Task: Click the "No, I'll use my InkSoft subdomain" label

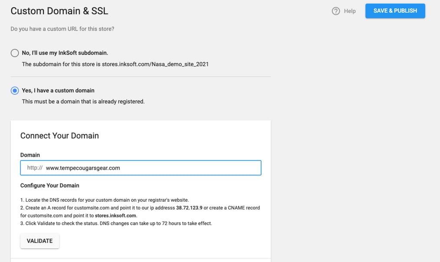Action: click(65, 53)
